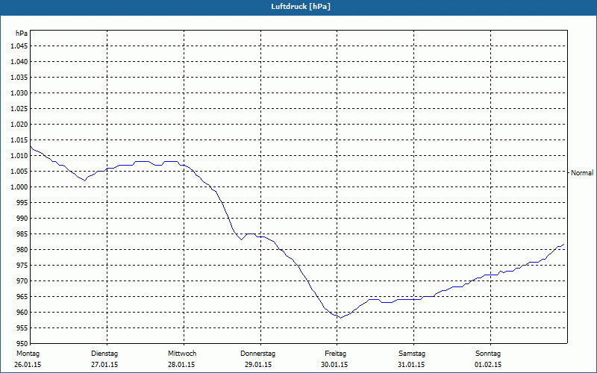Select the Mittwoch day label
Image resolution: width=597 pixels, height=373 pixels.
tap(182, 354)
